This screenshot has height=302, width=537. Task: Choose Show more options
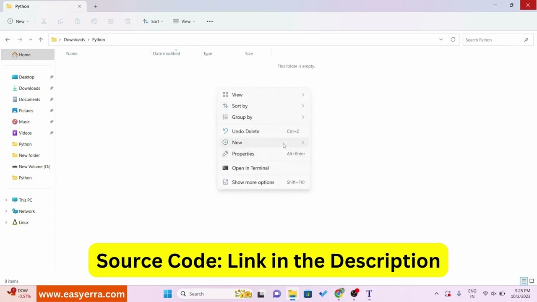(263, 182)
